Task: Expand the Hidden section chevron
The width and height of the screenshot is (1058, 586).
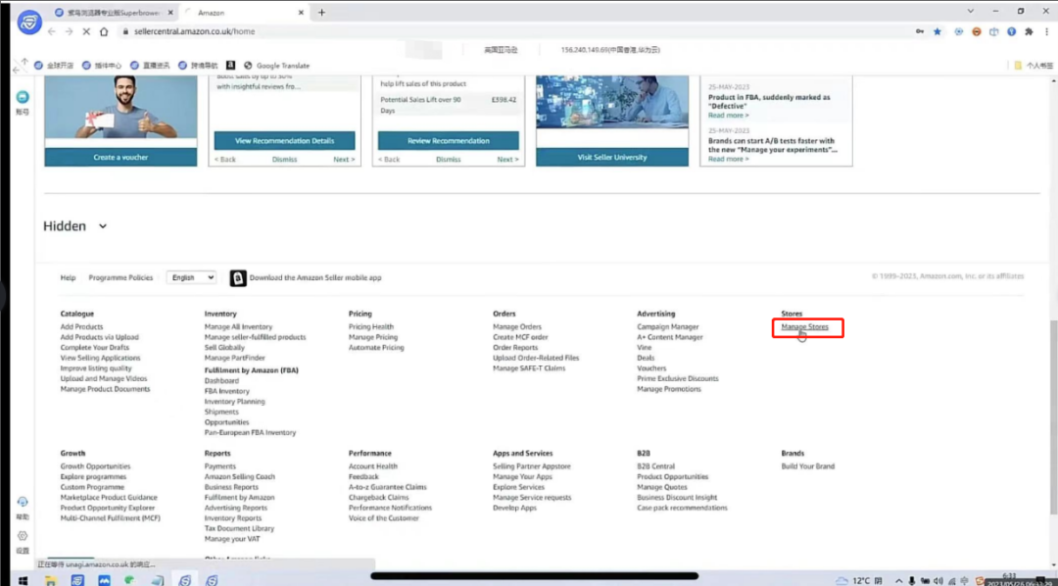Action: pyautogui.click(x=103, y=226)
